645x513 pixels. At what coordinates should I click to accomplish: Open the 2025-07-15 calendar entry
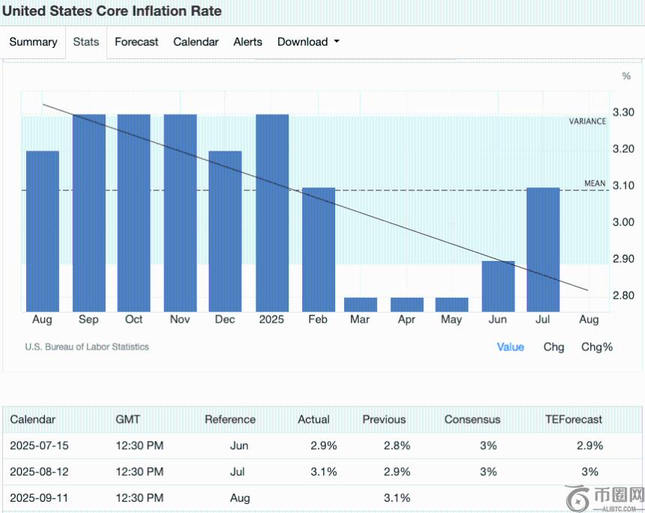(x=39, y=445)
